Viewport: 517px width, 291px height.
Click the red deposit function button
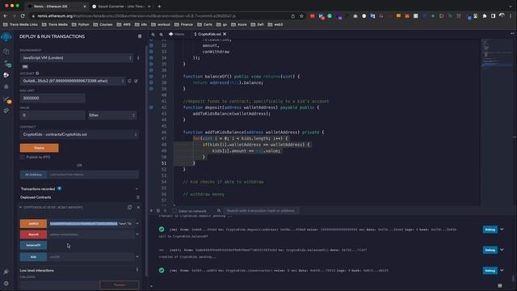pyautogui.click(x=33, y=234)
